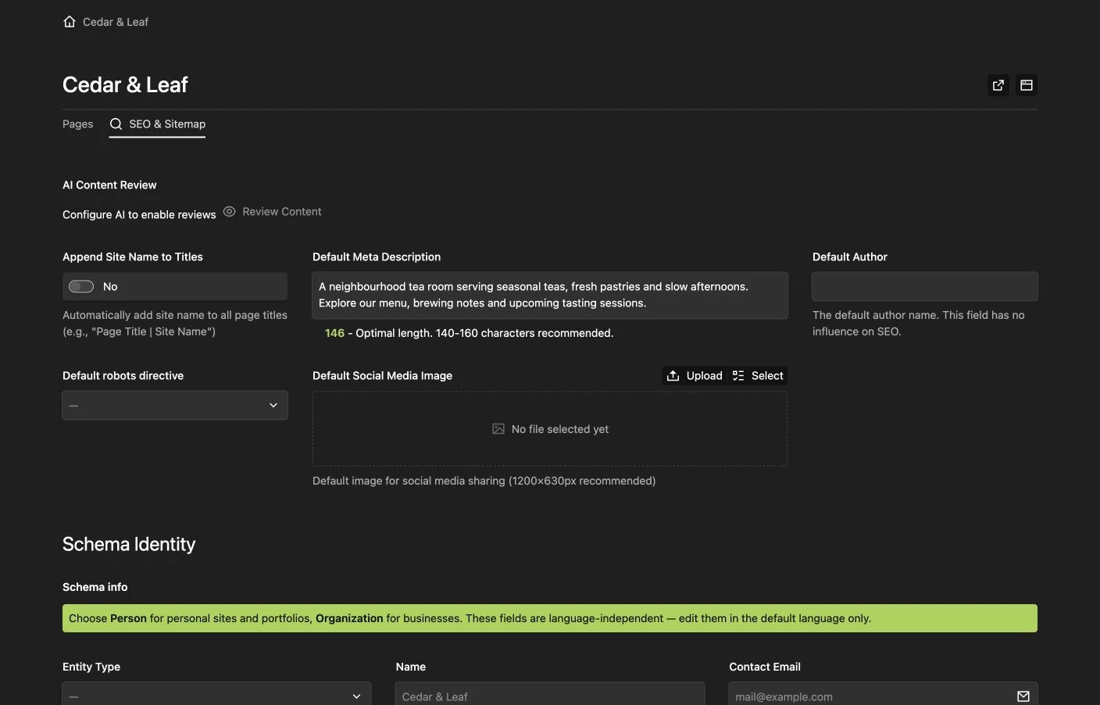This screenshot has width=1100, height=705.
Task: Click the Review Content button
Action: coord(273,212)
